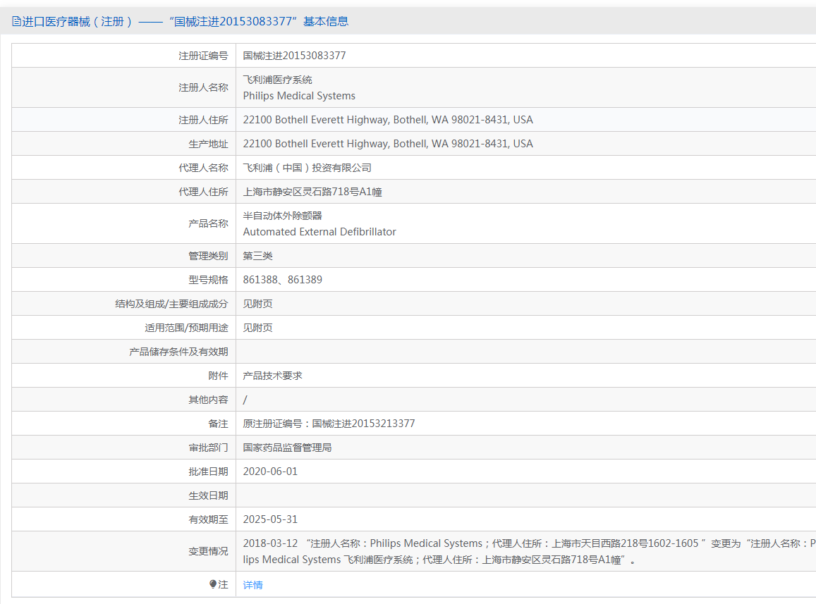Click the document icon beside the page title
The width and height of the screenshot is (816, 604).
click(x=17, y=21)
